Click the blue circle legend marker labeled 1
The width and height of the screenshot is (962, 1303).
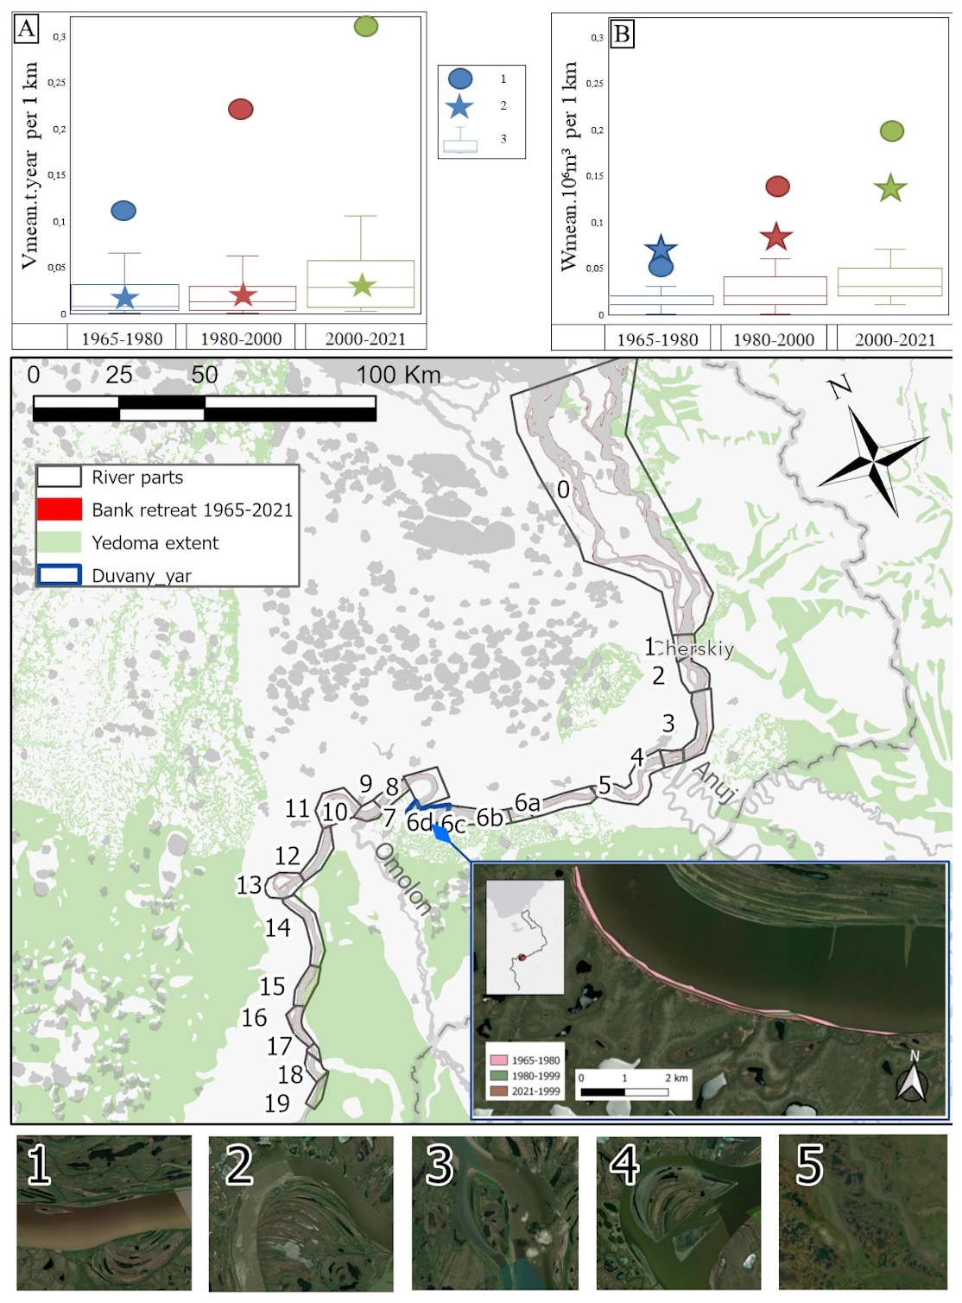[460, 79]
